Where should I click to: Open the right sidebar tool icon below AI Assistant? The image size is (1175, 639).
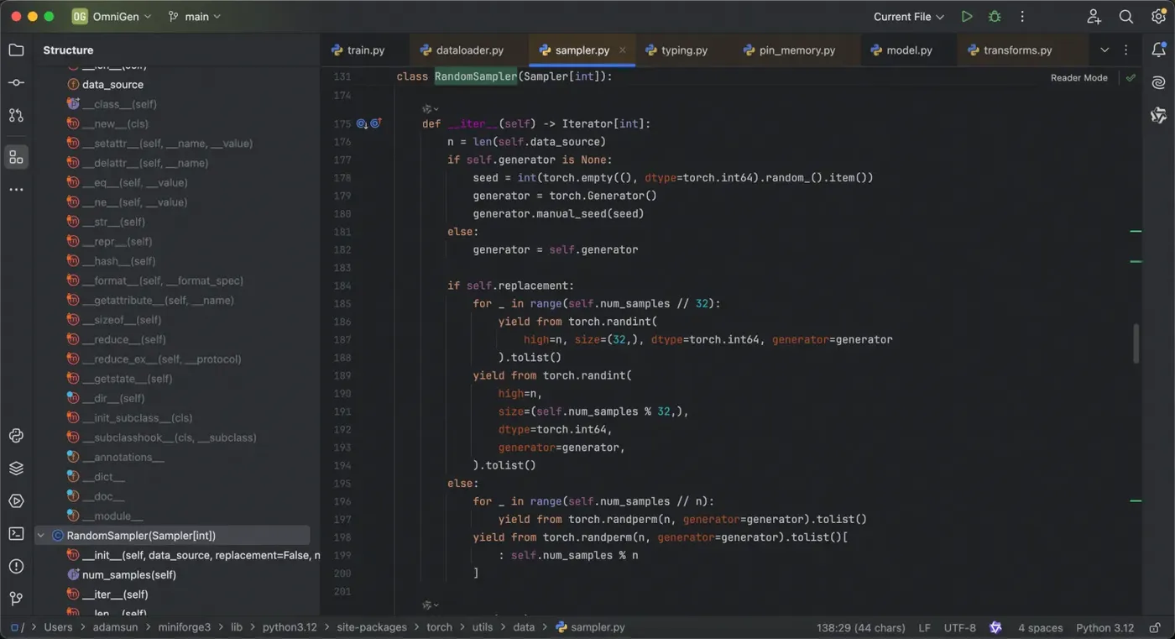click(x=1158, y=115)
